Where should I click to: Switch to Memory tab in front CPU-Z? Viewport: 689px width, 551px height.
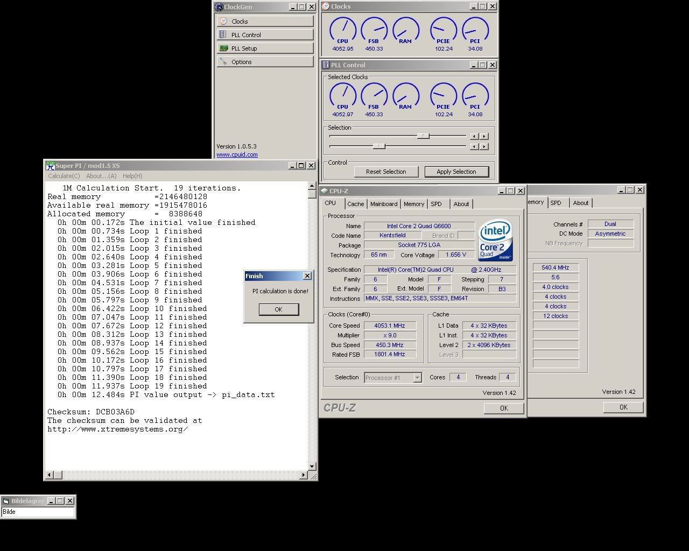tap(414, 204)
